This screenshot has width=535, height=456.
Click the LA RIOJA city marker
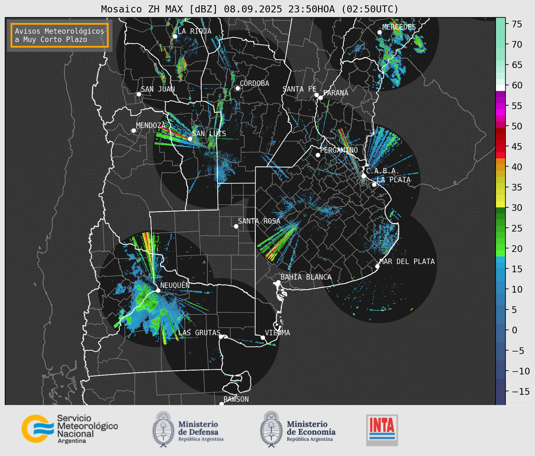(x=175, y=36)
